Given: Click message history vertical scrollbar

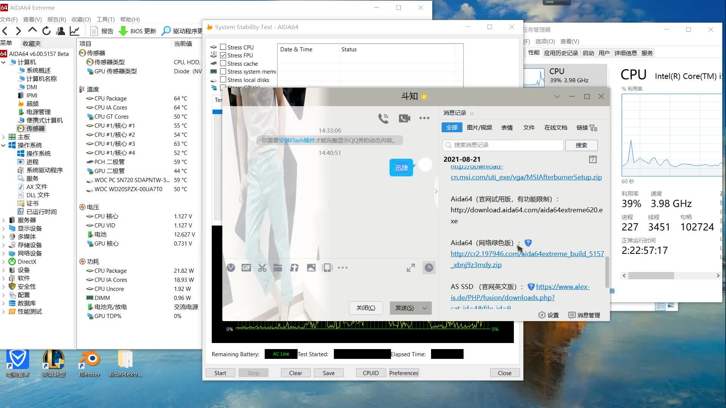Looking at the screenshot, I should (607, 272).
